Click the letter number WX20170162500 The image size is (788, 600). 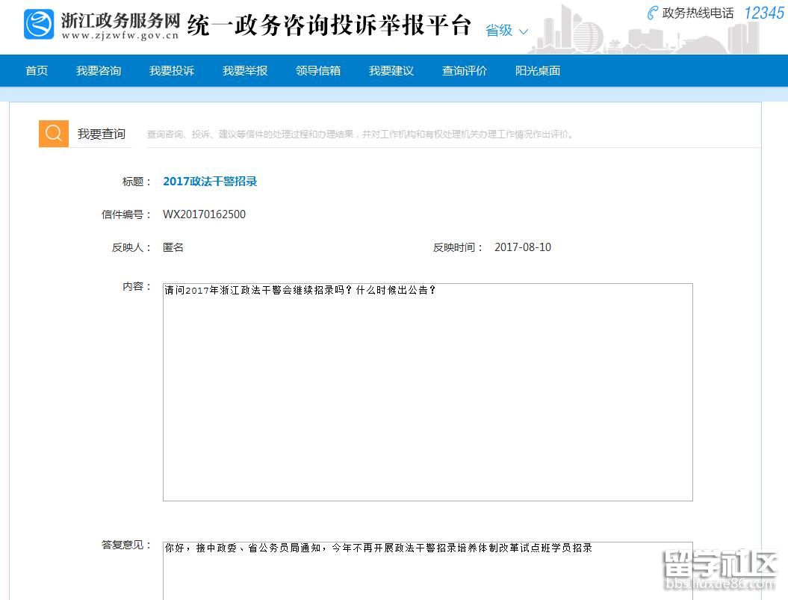point(204,214)
